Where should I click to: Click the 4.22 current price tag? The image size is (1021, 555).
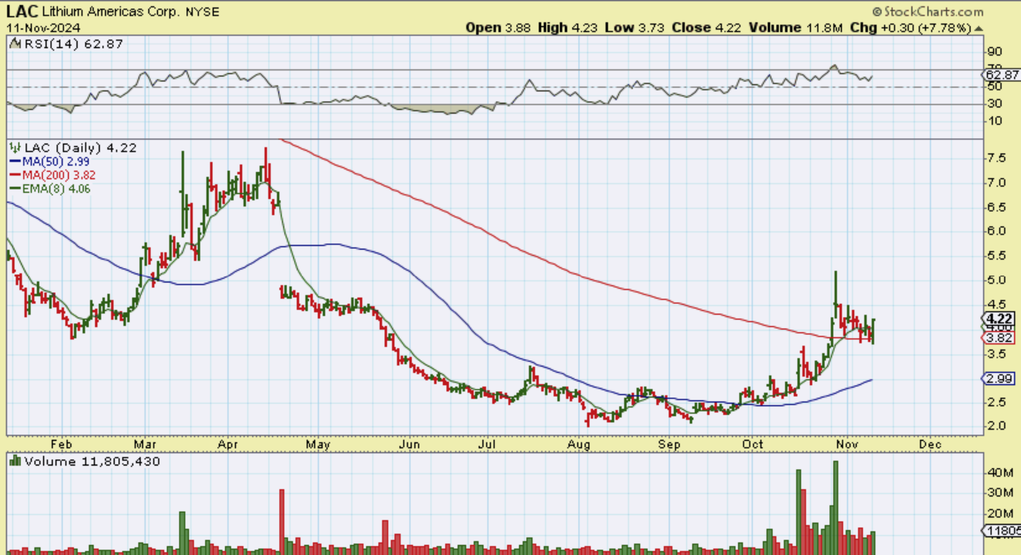998,318
